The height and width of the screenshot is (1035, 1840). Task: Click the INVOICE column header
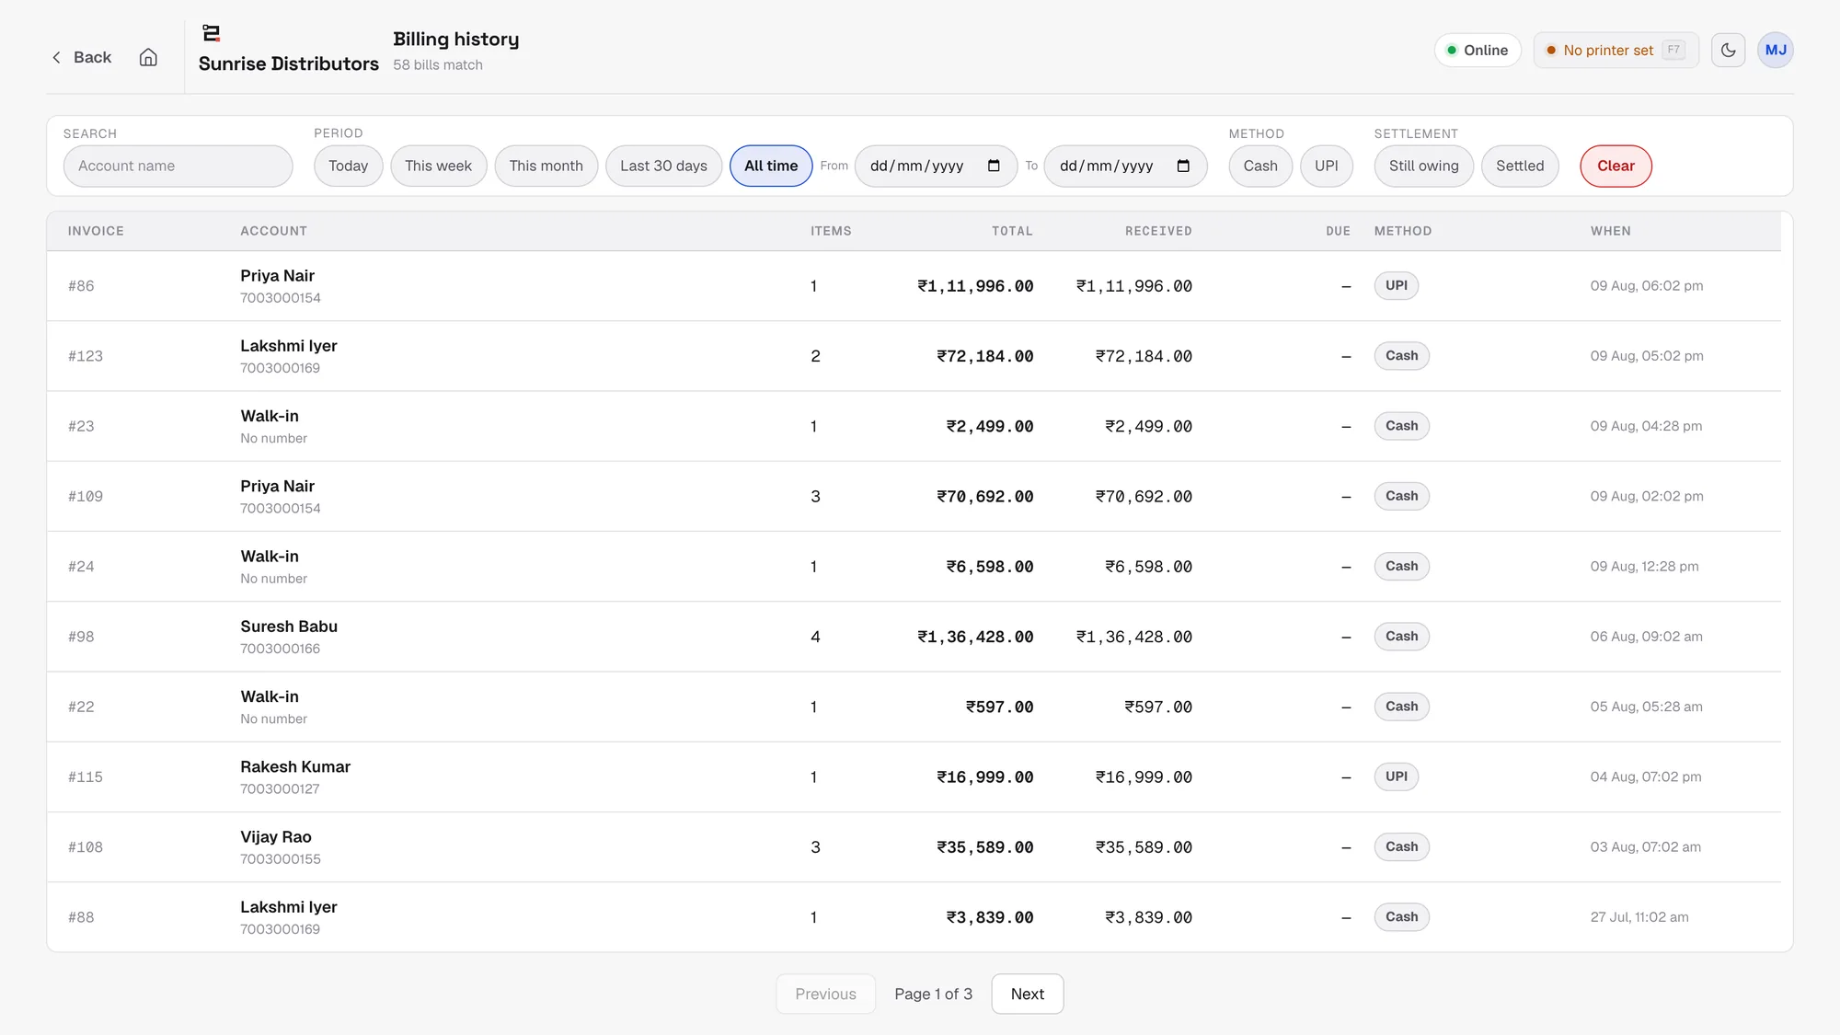(x=96, y=231)
